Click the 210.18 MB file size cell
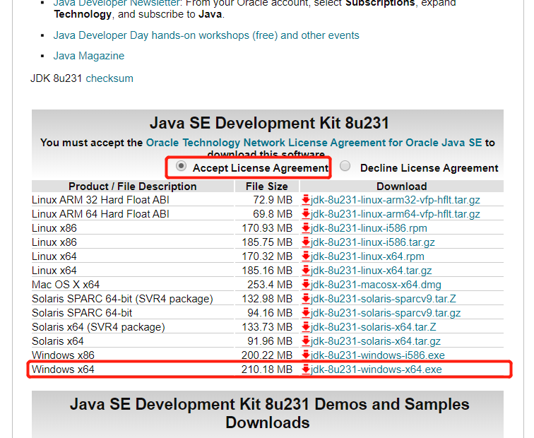This screenshot has width=534, height=438. coord(267,369)
